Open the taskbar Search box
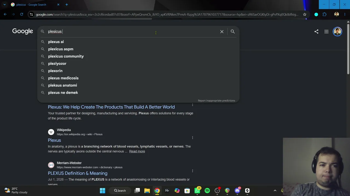The width and height of the screenshot is (350, 196). [x=120, y=191]
